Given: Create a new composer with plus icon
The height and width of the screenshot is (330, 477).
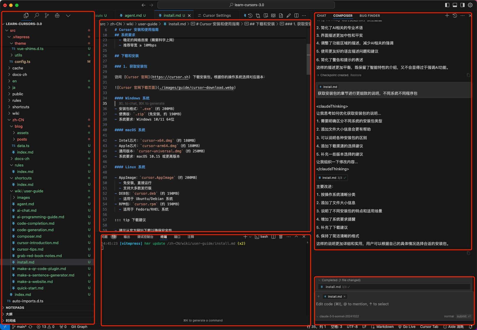Looking at the screenshot, I should pyautogui.click(x=447, y=16).
